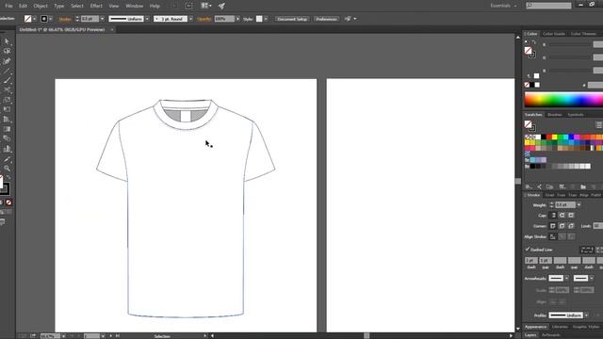Select the Direct Selection arrow tool
603x339 pixels.
(x=7, y=41)
